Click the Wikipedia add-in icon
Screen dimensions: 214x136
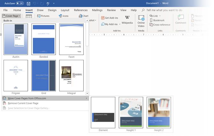coord(127,18)
